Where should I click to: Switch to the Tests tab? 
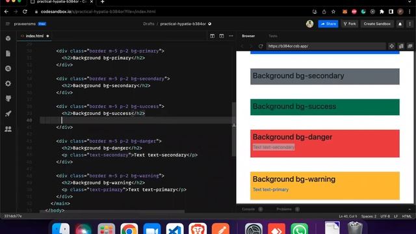[273, 36]
